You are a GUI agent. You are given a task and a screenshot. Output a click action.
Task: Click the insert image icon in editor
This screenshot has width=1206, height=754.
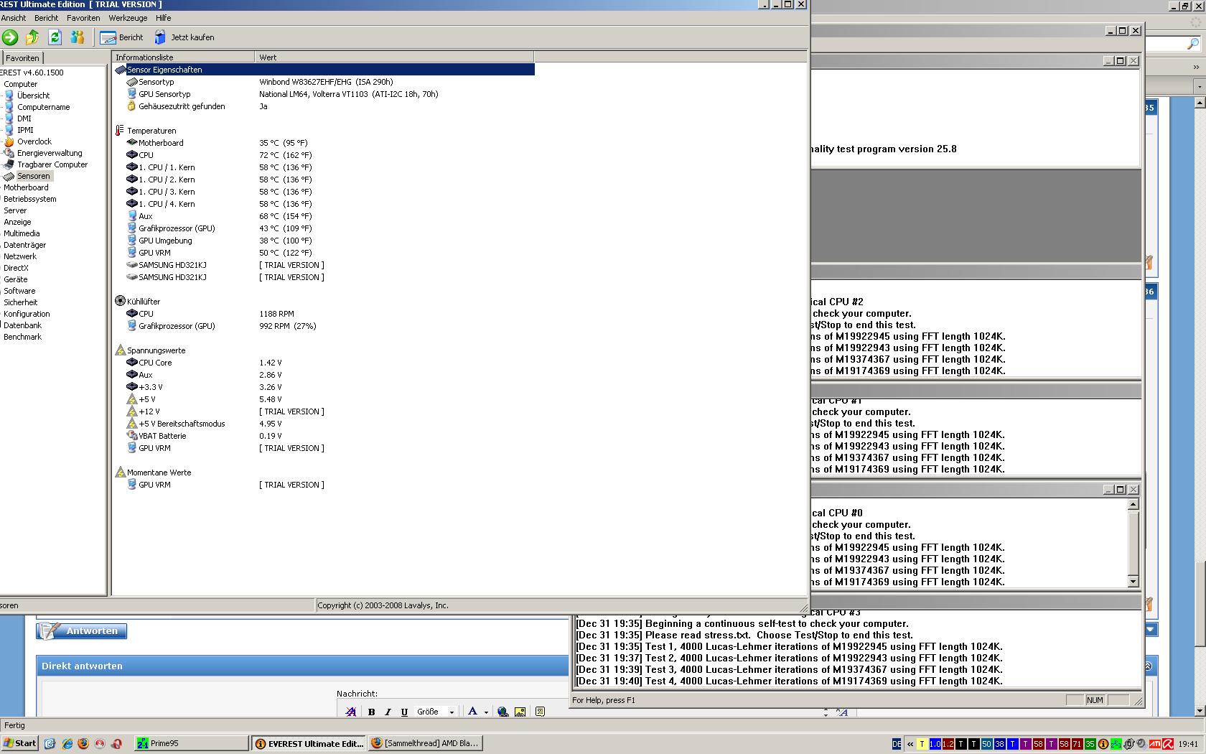[520, 712]
